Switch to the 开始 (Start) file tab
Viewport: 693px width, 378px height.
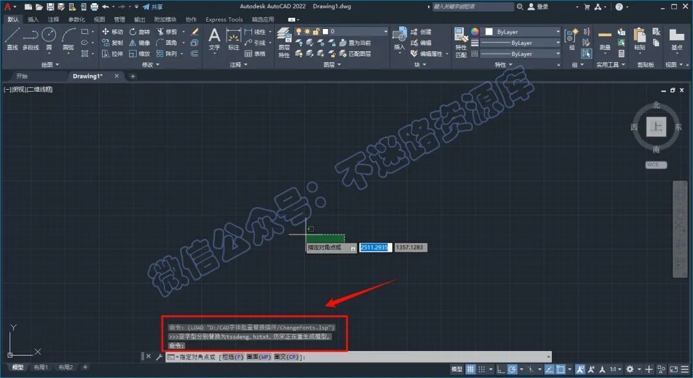(22, 76)
